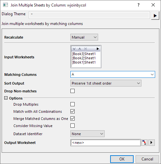Screen dimensions: 161x164
Task: Select [Book3]Sheet1 in the input list
Action: (84, 54)
